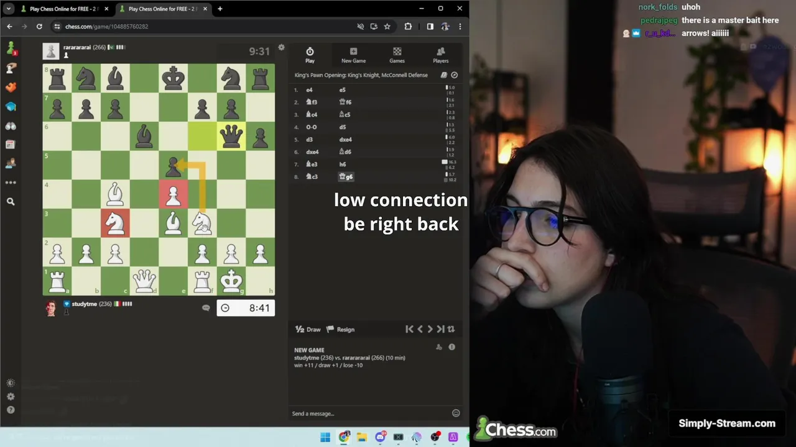Open Discord from the taskbar
The width and height of the screenshot is (796, 447).
(380, 438)
